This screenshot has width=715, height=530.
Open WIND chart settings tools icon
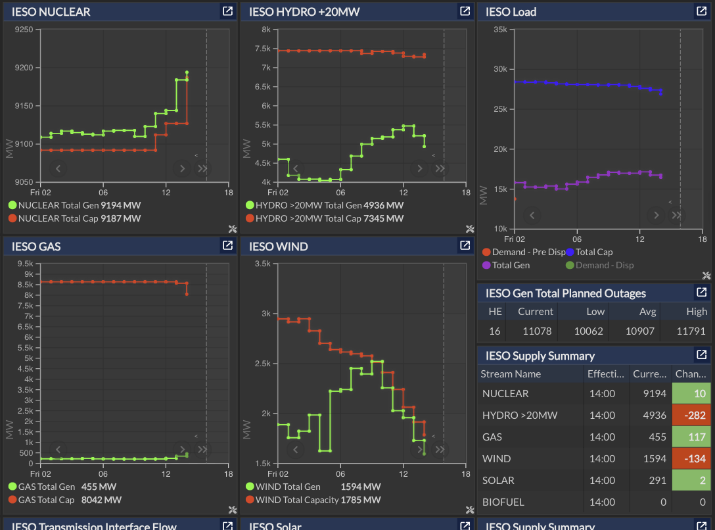click(470, 510)
